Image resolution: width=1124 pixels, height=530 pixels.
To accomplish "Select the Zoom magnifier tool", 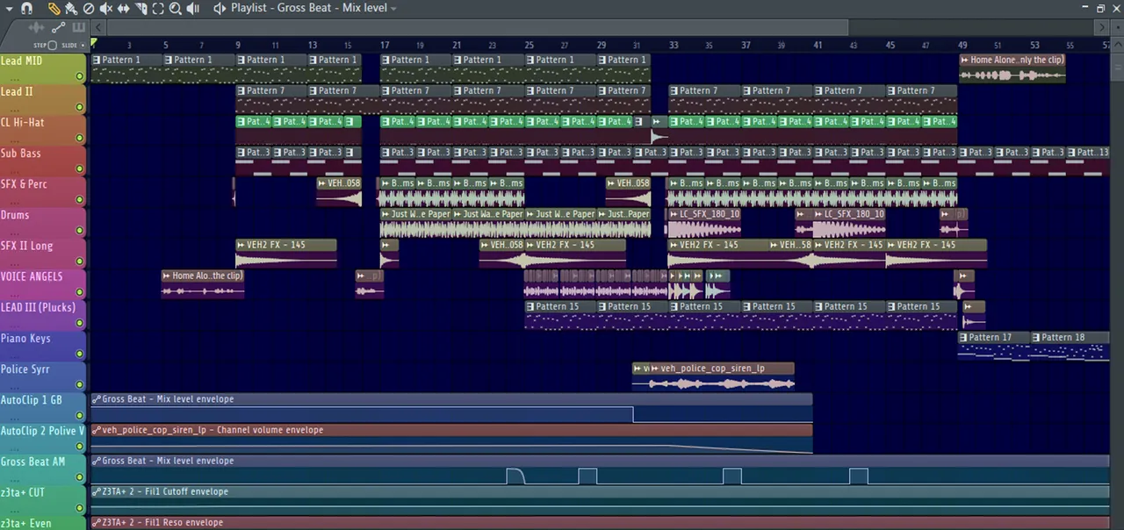I will point(176,8).
